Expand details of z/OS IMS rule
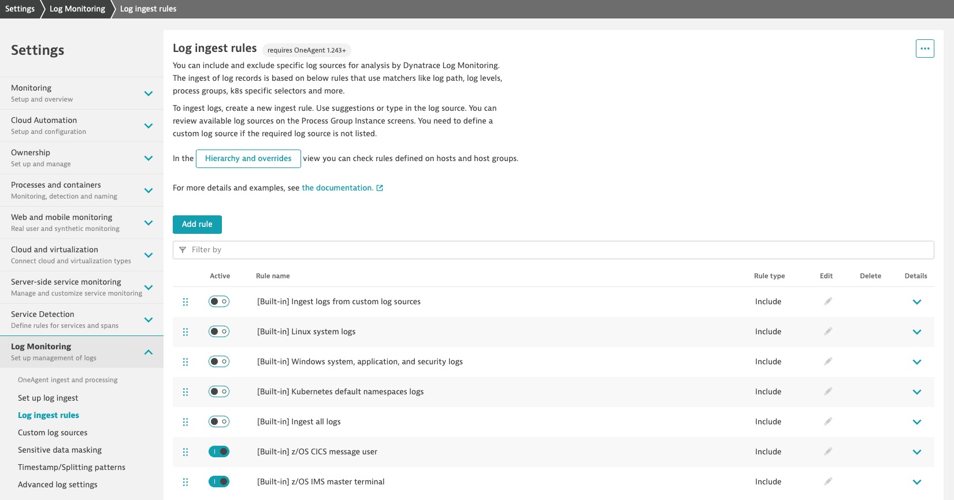The height and width of the screenshot is (500, 954). tap(917, 482)
